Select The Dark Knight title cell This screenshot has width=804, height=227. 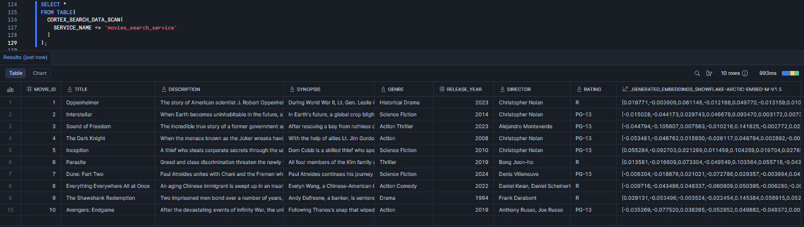[x=108, y=138]
